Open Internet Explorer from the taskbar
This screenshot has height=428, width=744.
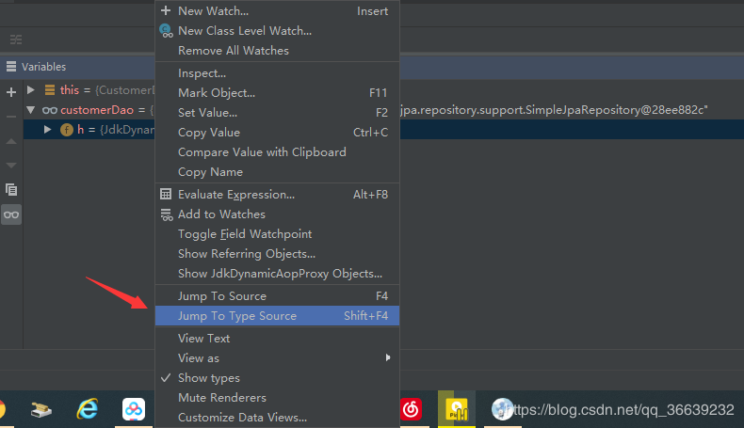pos(88,408)
